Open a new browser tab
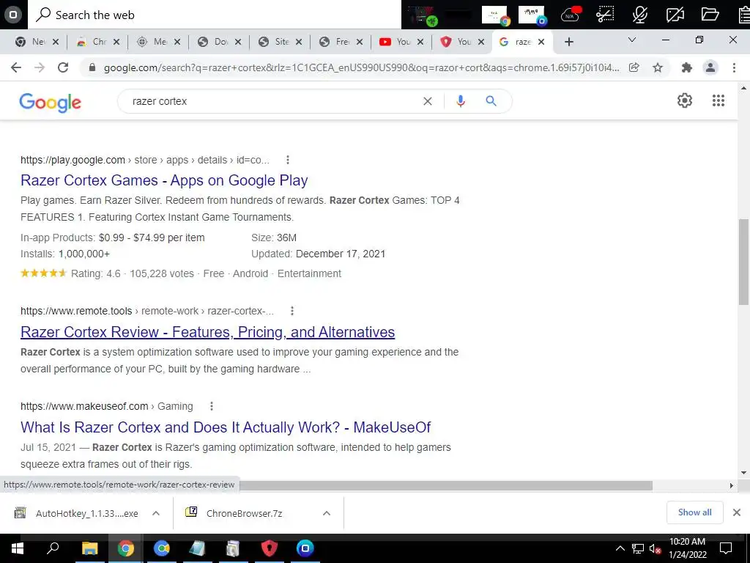Screen dimensions: 750x563 [568, 42]
